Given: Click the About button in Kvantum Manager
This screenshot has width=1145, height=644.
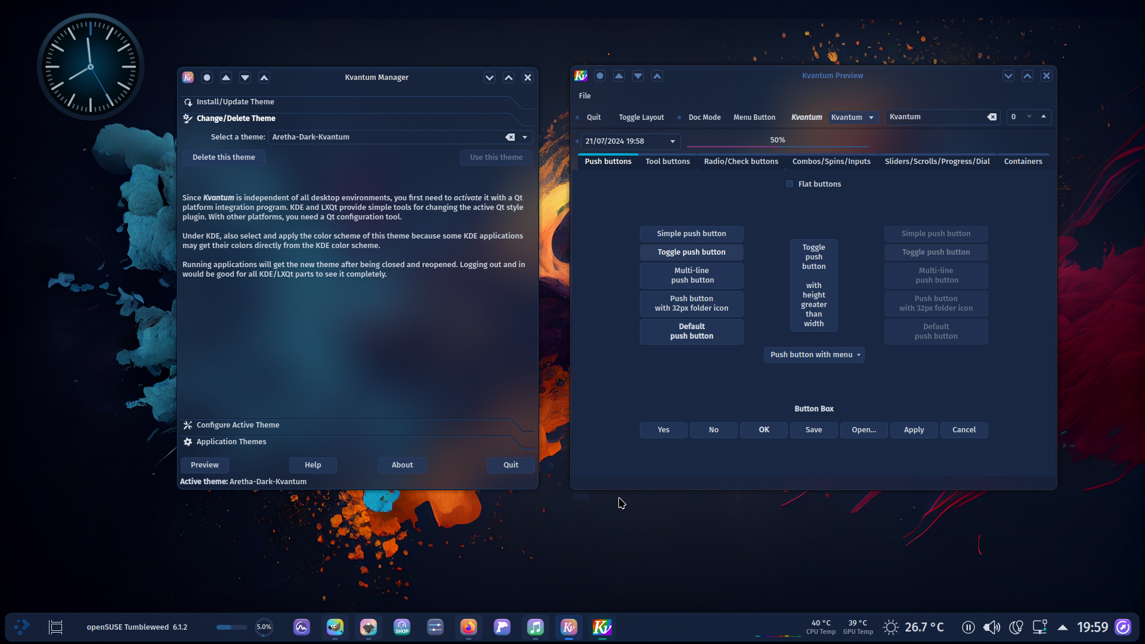Looking at the screenshot, I should (403, 465).
